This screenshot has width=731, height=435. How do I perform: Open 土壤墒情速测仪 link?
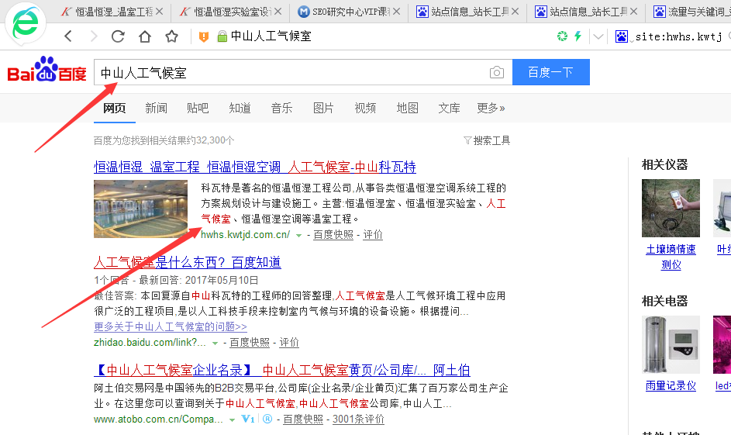[671, 257]
